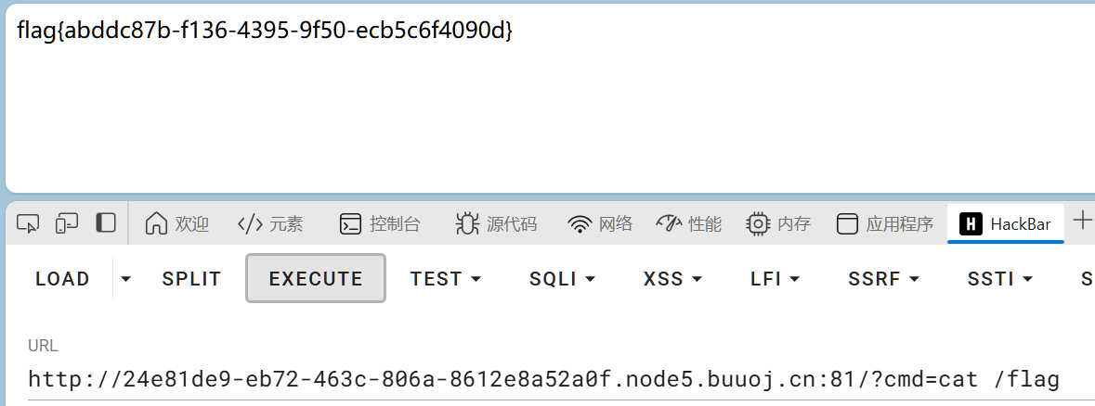Click into the URL input field
1095x406 pixels.
click(542, 378)
